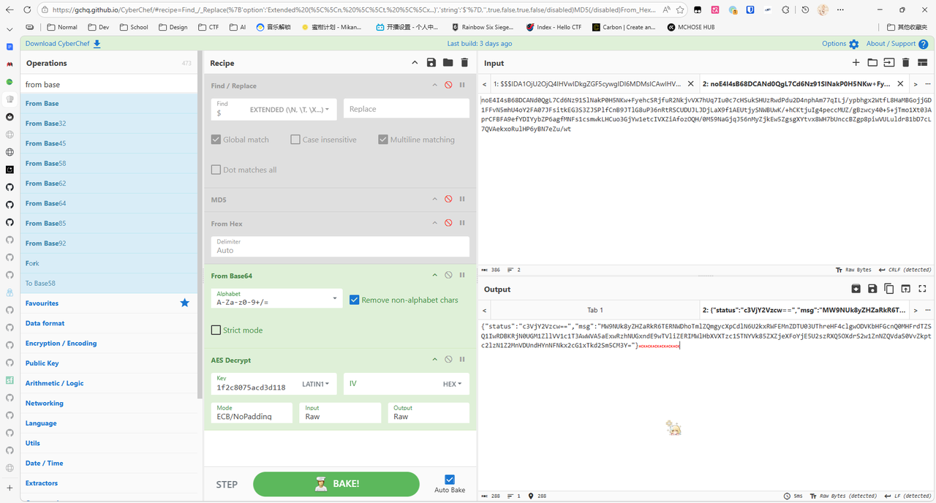Clear the recipe with trash icon
Screen dimensions: 936x503
(x=464, y=63)
